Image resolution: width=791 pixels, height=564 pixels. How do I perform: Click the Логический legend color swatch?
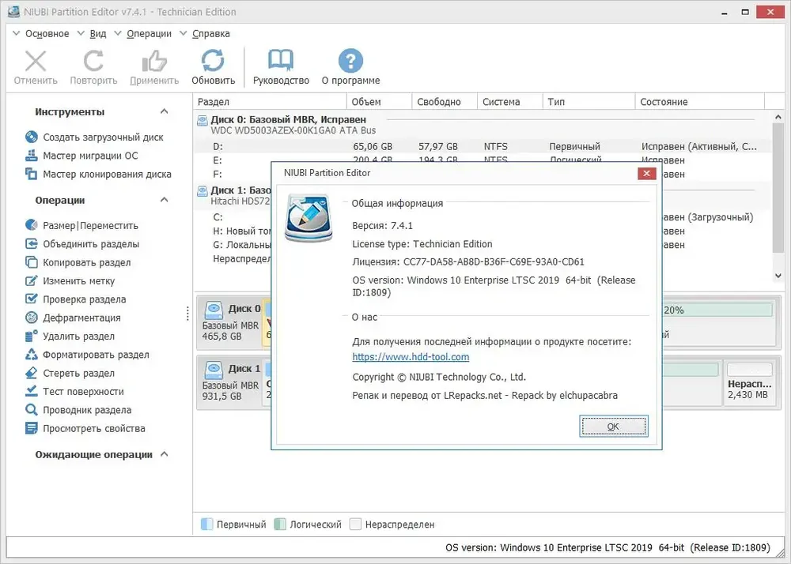pyautogui.click(x=280, y=525)
